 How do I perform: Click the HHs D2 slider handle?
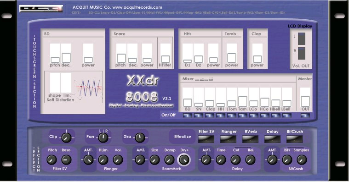click(x=199, y=59)
